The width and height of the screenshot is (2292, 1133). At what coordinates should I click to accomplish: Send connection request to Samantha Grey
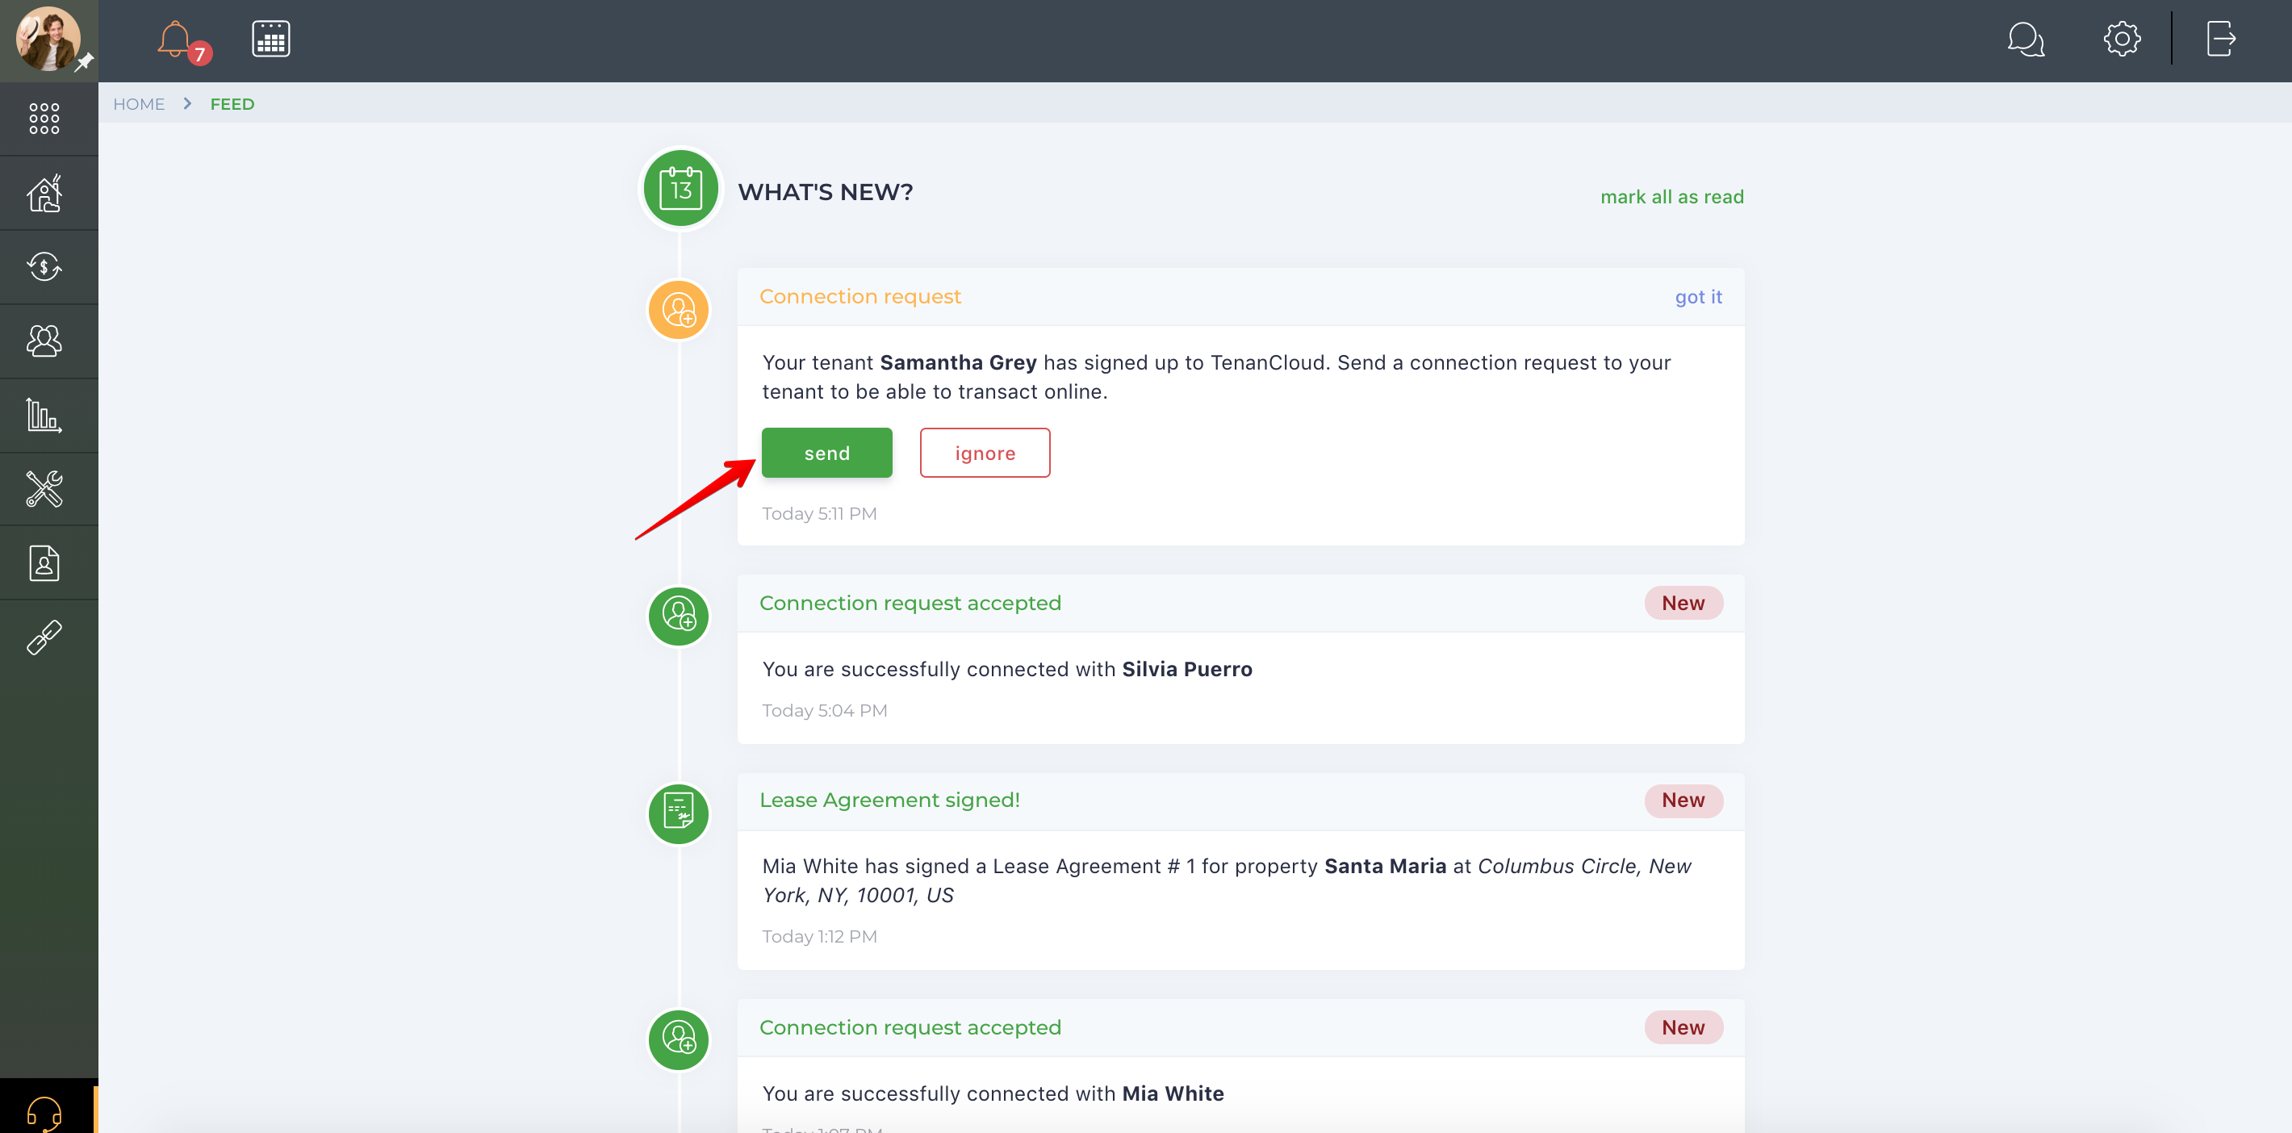826,453
